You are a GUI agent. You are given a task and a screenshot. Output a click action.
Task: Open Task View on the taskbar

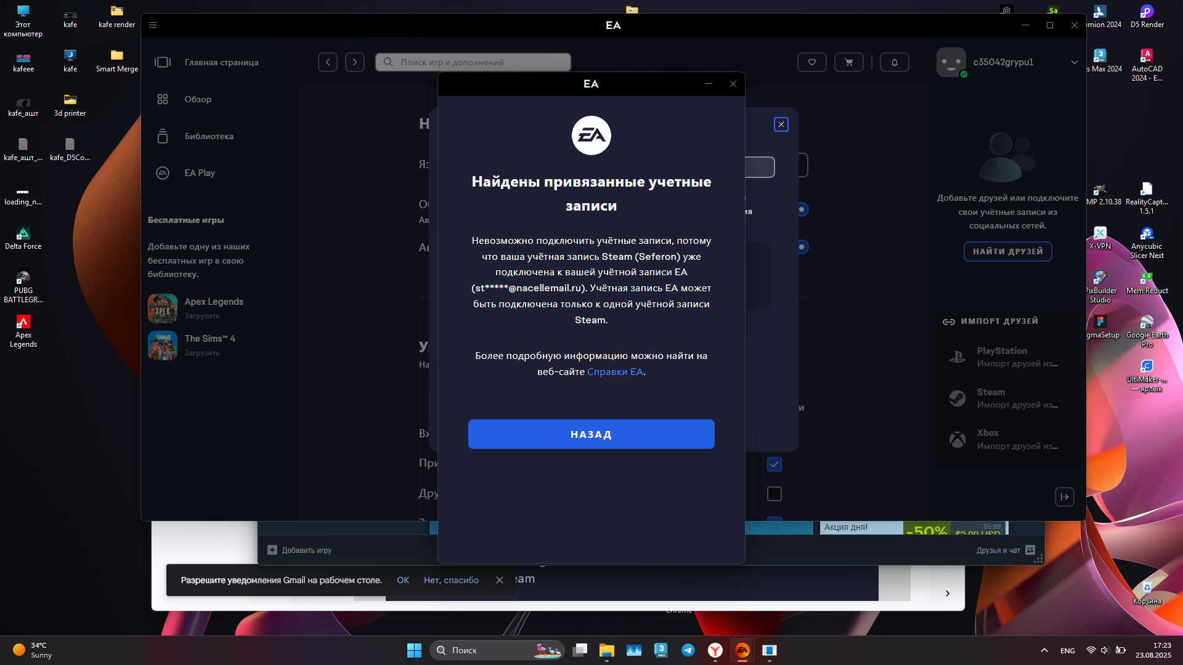580,650
